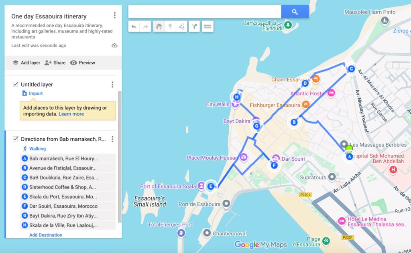411x253 pixels.
Task: Click Add Destination
Action: tap(46, 235)
